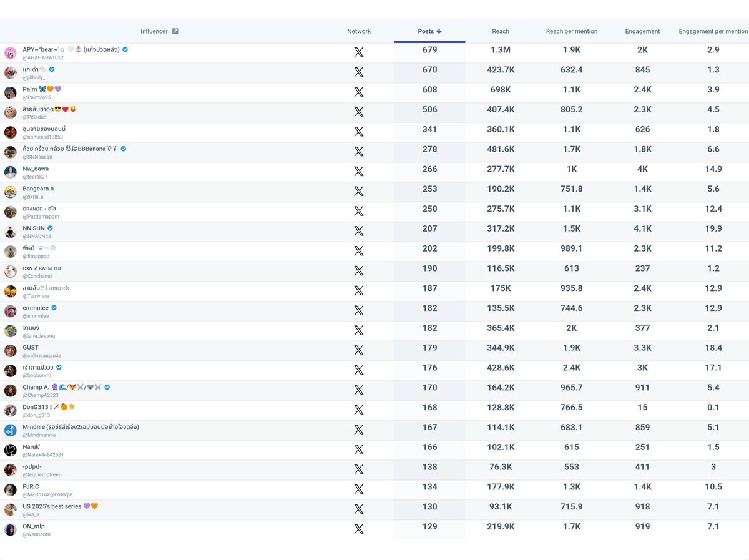Click X network icon in ON_mlp row
The width and height of the screenshot is (749, 560).
[359, 529]
